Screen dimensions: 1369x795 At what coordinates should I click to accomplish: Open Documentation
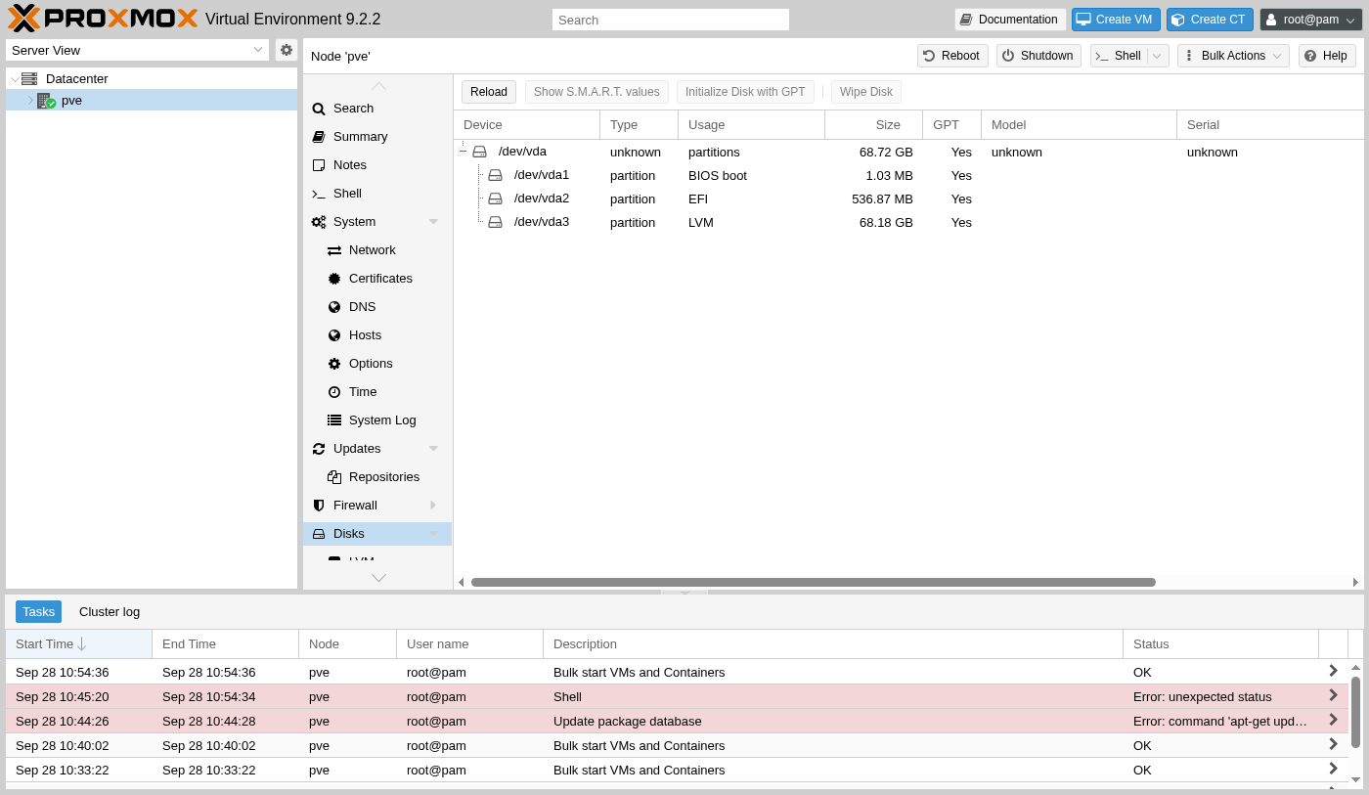[x=1010, y=20]
